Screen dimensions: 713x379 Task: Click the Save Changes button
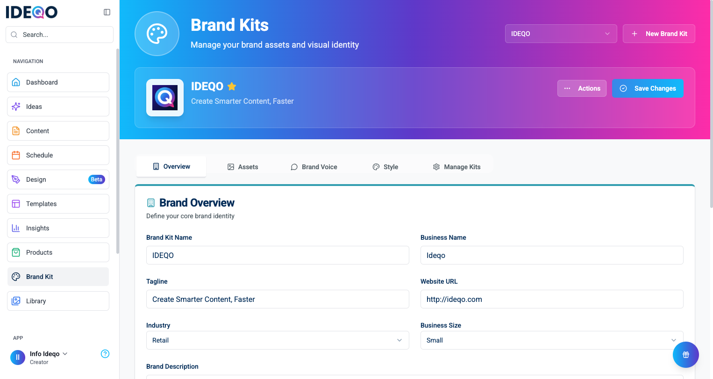tap(648, 88)
